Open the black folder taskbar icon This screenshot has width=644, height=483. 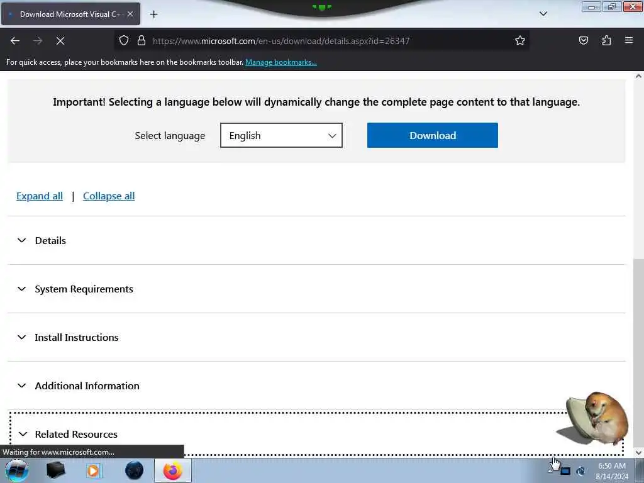(55, 470)
